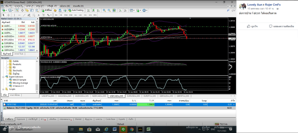Click the New Chart toolbar icon
Viewport: 298px width, 133px height.
[3, 10]
